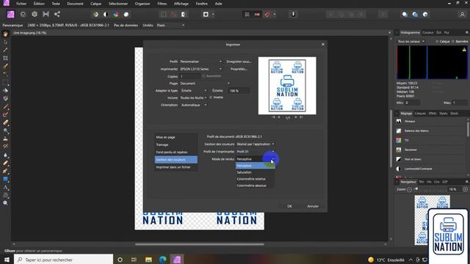Apply Auto Contrast half-circle icon
This screenshot has height=264, width=470.
[106, 15]
